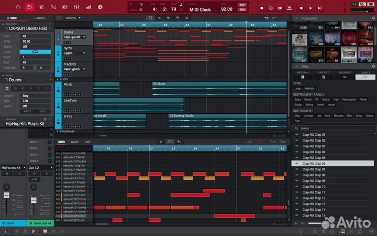Select the pencil draw tool in the grid editor
Image resolution: width=377 pixels, height=236 pixels.
click(161, 142)
